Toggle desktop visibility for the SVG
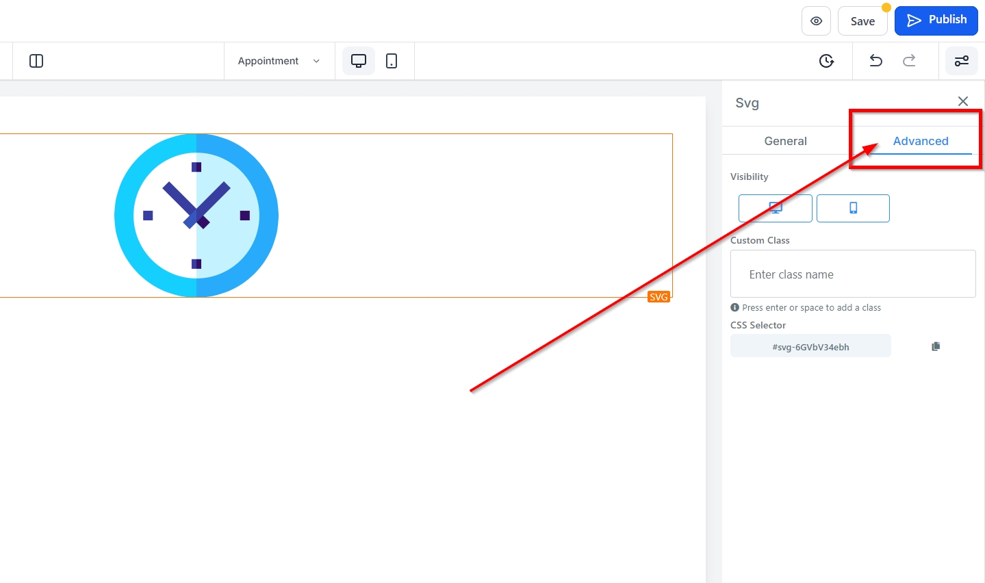Screen dimensions: 985x583 [775, 208]
